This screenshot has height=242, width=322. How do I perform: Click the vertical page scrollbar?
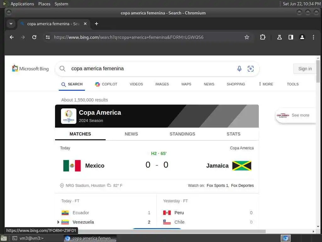click(318, 71)
